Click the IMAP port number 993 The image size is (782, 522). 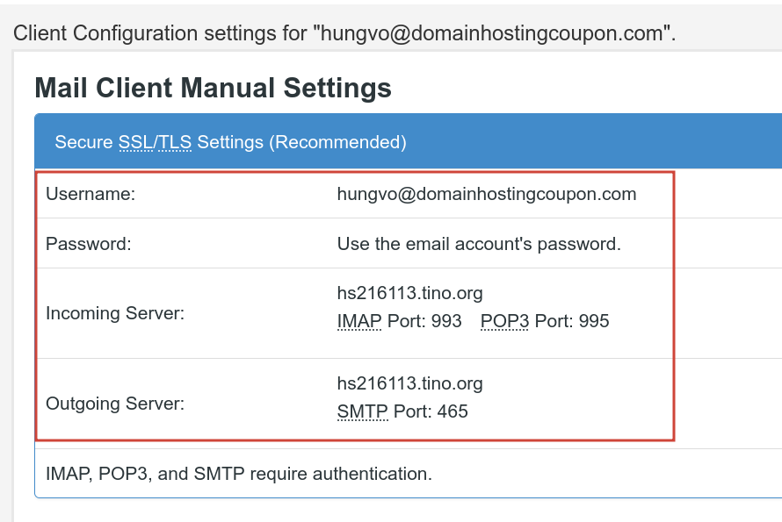(446, 321)
